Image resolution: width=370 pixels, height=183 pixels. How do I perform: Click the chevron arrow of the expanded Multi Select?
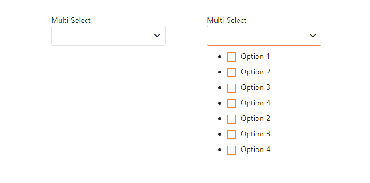(313, 36)
